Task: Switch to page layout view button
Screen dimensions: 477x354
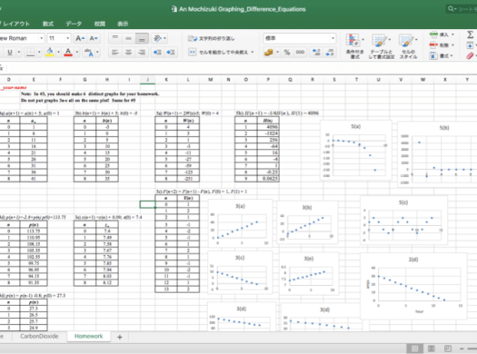Action: (x=431, y=349)
